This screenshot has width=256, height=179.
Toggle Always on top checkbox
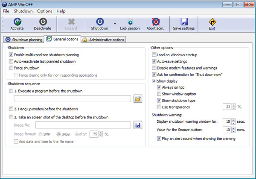click(x=159, y=87)
